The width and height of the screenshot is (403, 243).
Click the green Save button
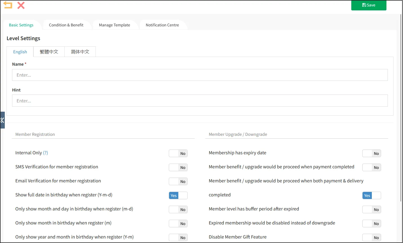pyautogui.click(x=368, y=5)
